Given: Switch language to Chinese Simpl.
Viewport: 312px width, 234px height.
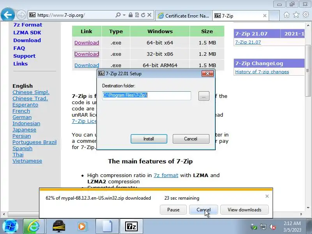Looking at the screenshot, I should click(31, 92).
